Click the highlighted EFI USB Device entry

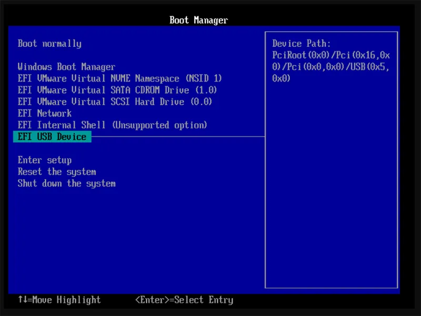pos(52,136)
